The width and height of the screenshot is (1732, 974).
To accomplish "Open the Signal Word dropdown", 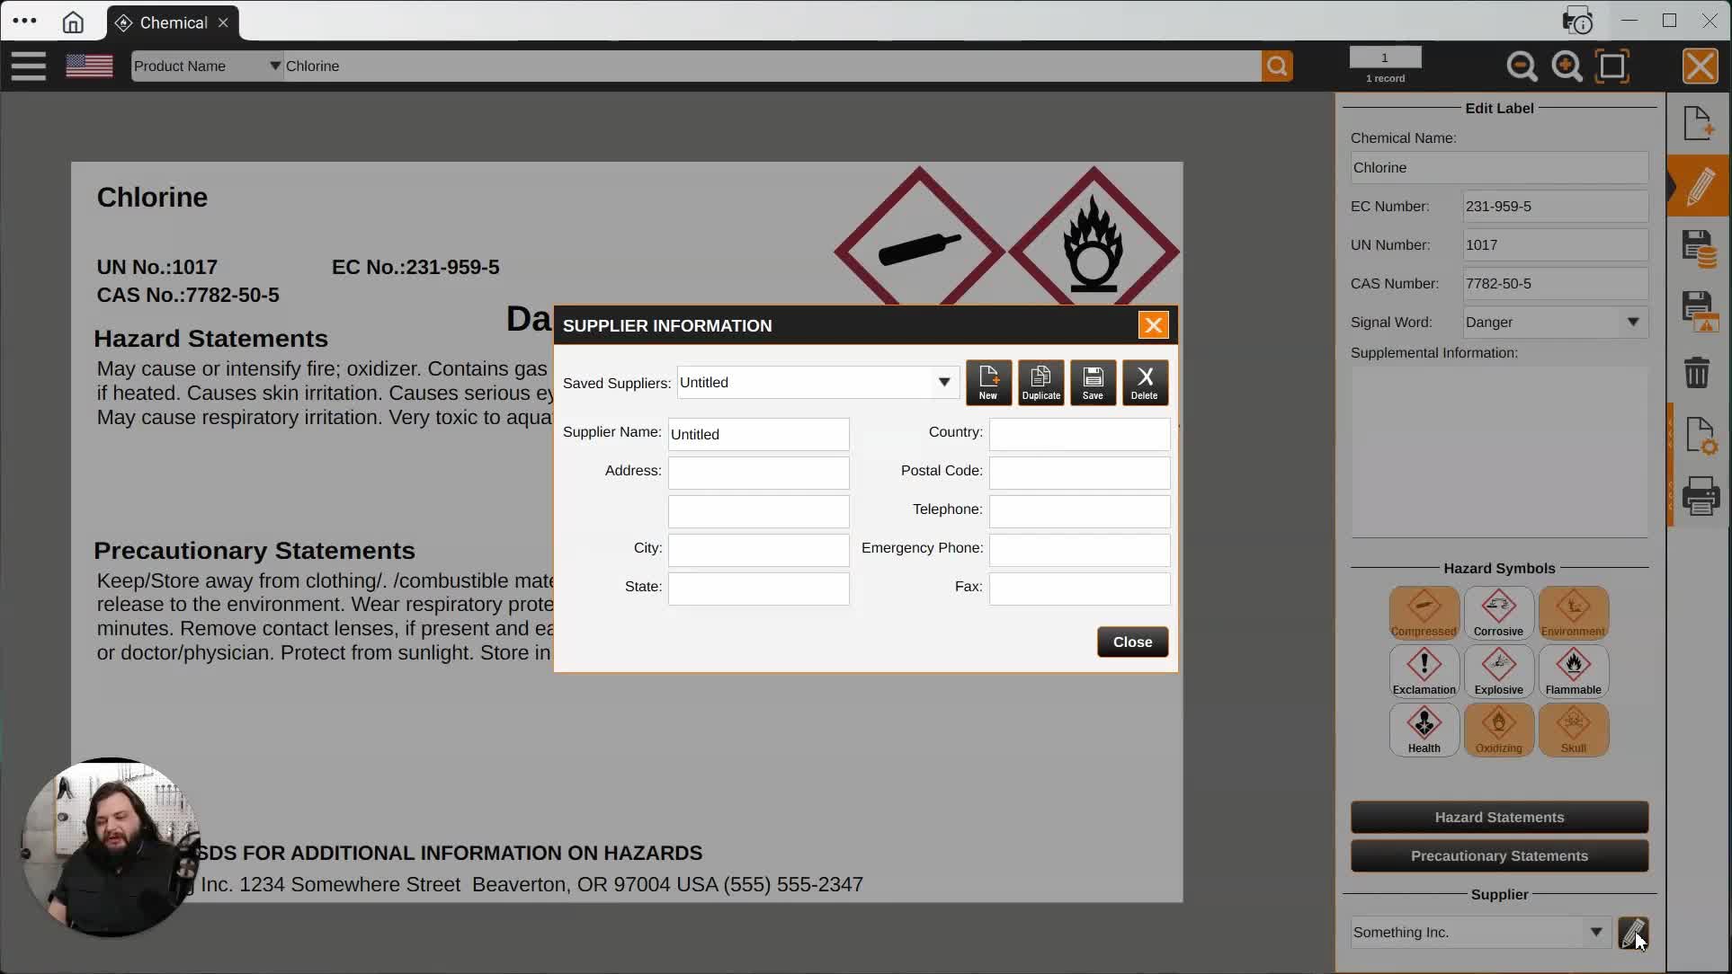I will click(x=1556, y=322).
